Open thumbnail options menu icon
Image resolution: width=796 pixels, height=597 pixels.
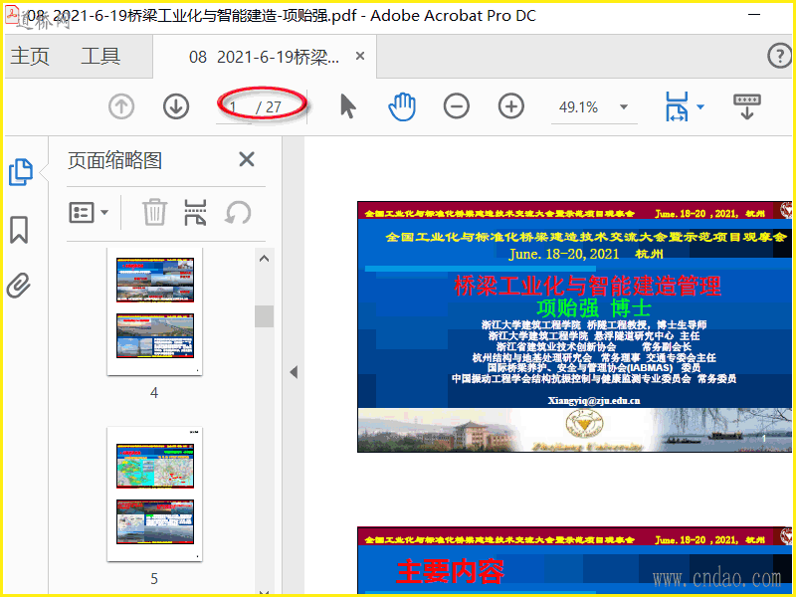[89, 213]
